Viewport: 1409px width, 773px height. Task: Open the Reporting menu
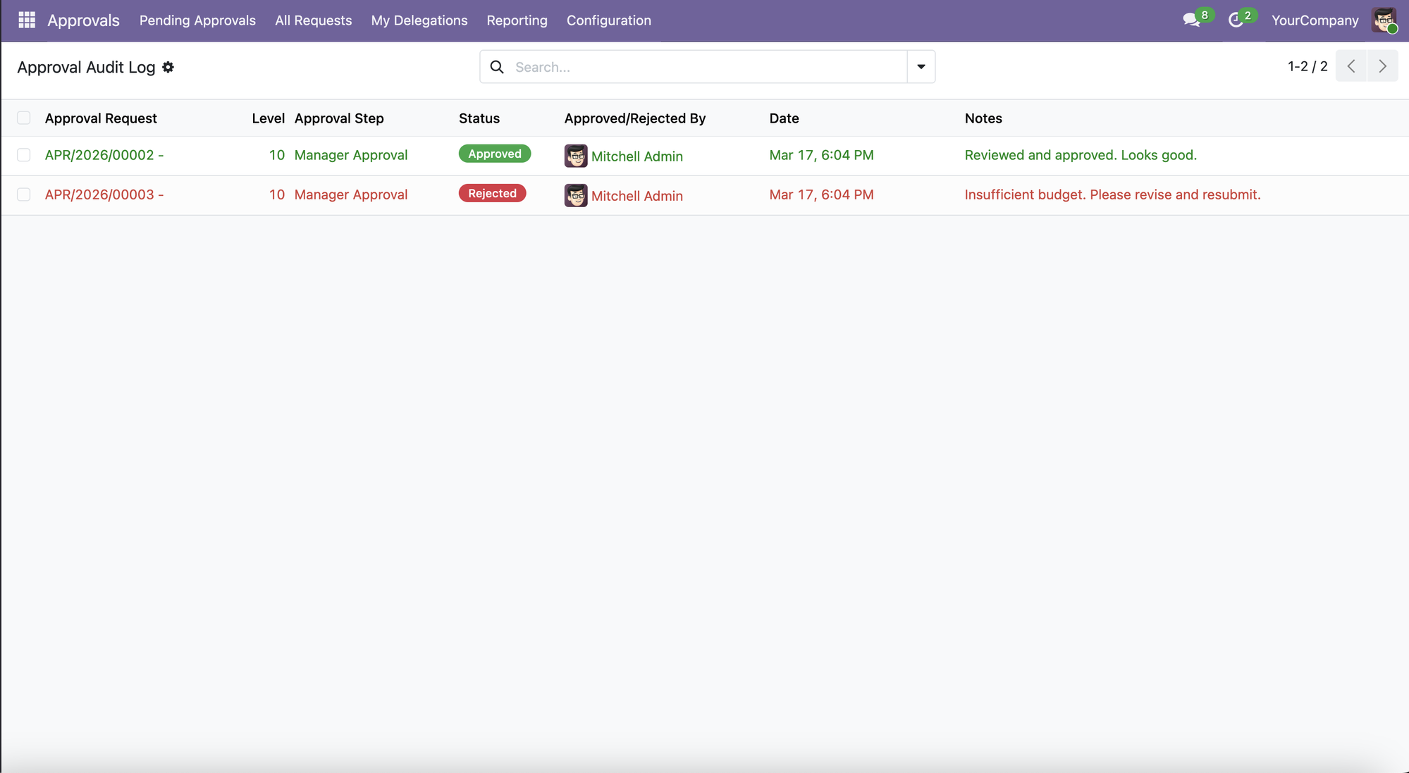click(x=517, y=20)
